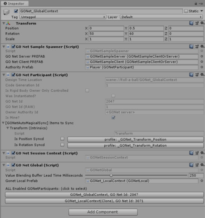Open Transform component help reference icon
Viewport: 205px width, 218px height.
tap(191, 23)
